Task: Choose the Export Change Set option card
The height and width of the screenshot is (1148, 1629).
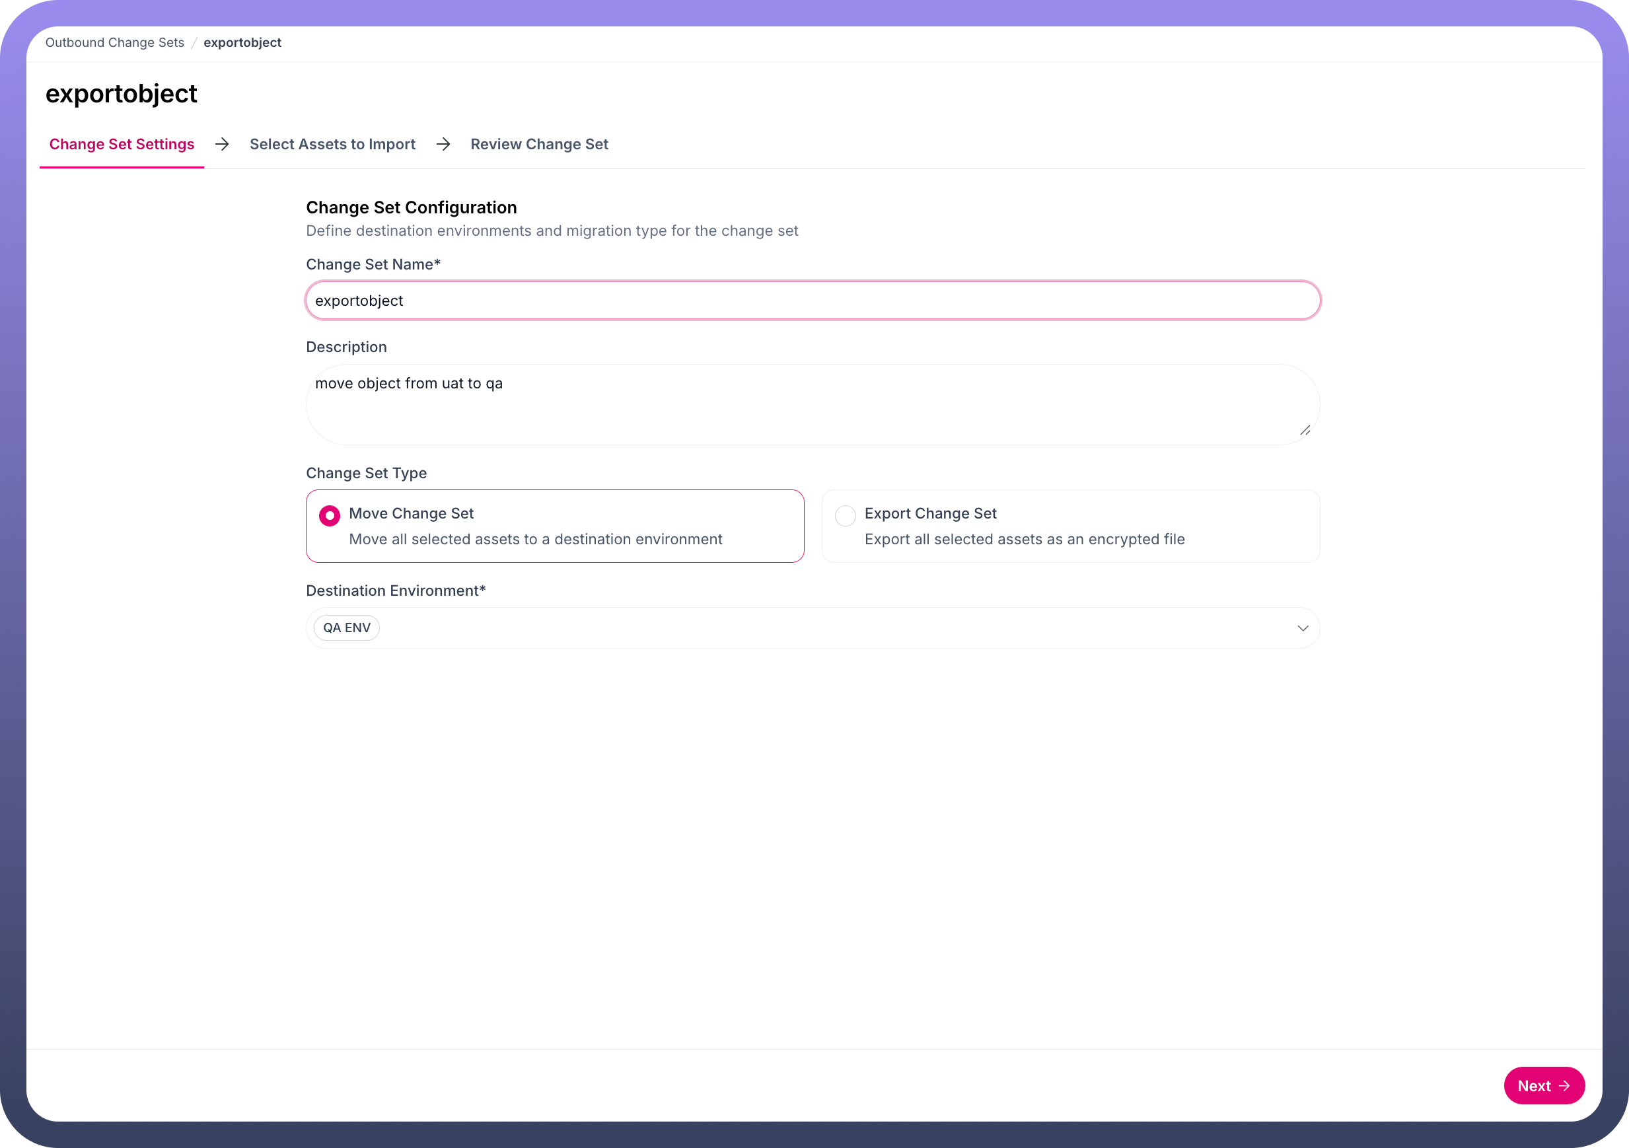Action: [1070, 526]
